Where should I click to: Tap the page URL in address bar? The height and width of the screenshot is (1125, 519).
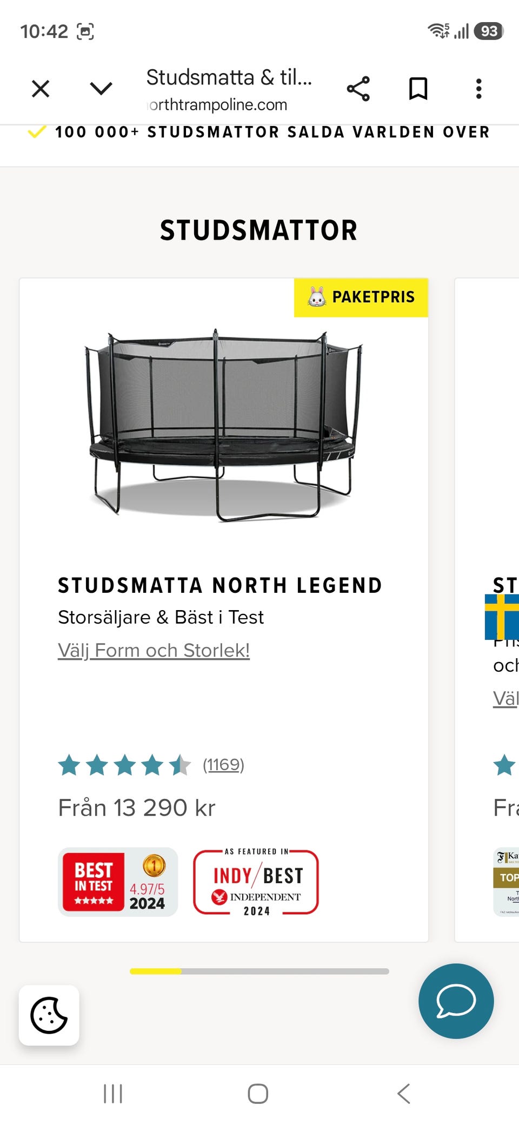pos(218,104)
